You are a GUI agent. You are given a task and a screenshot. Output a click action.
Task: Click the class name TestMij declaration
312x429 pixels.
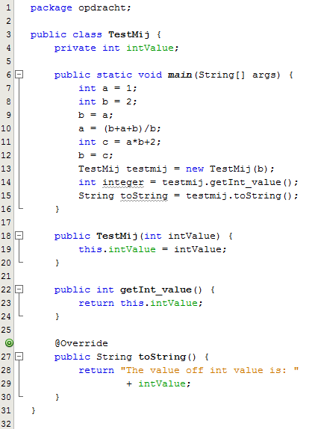tap(129, 35)
